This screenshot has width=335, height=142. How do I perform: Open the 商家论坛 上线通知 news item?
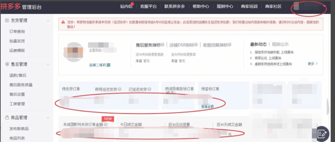coord(268,58)
